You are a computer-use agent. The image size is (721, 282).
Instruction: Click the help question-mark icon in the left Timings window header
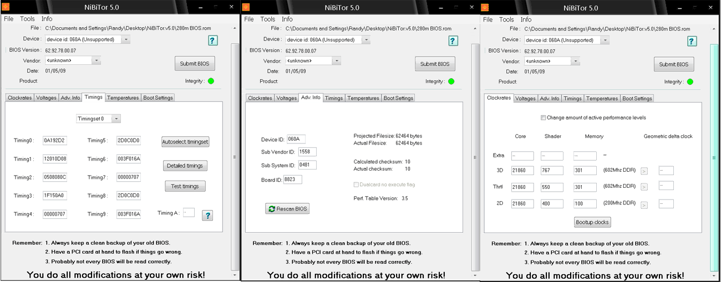click(213, 40)
